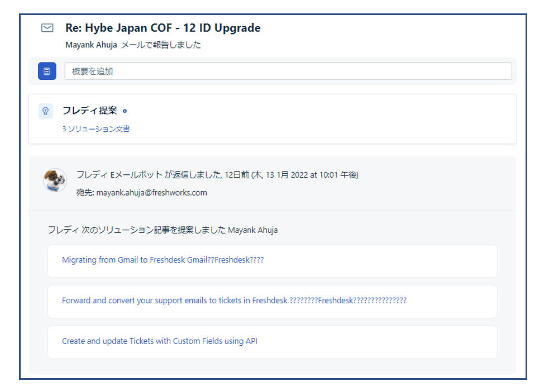Click requester name Mayank Ahuja under subject
The image size is (549, 386).
[x=91, y=45]
